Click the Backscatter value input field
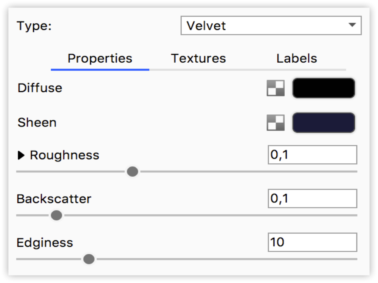Viewport: 378px width, 283px height. [312, 198]
